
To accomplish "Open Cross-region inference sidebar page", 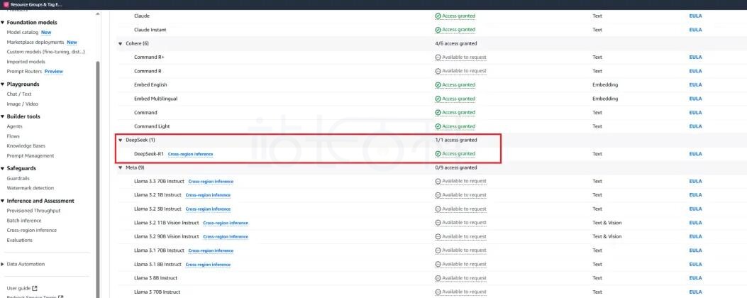I will [31, 231].
